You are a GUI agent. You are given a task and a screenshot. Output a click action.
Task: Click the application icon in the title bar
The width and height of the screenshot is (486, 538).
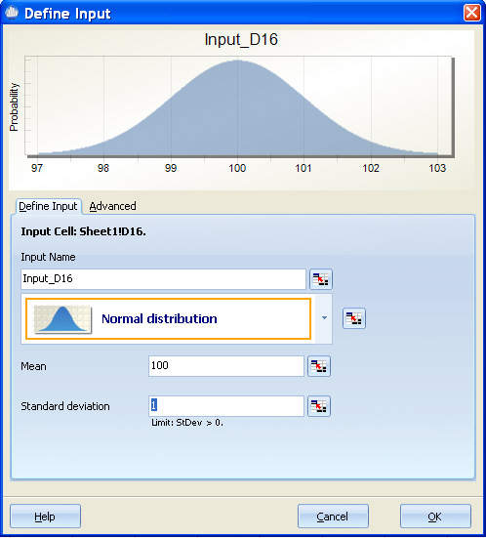[x=12, y=13]
